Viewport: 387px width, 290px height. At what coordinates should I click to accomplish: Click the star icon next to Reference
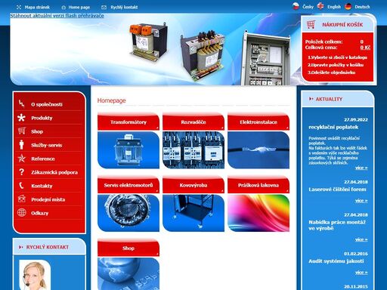click(22, 158)
